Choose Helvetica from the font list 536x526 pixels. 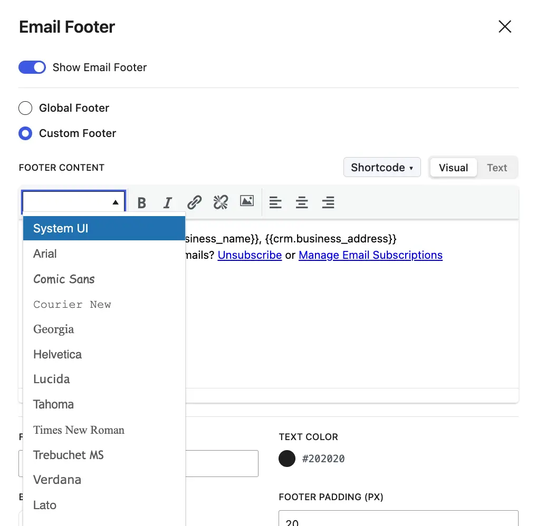pyautogui.click(x=104, y=354)
